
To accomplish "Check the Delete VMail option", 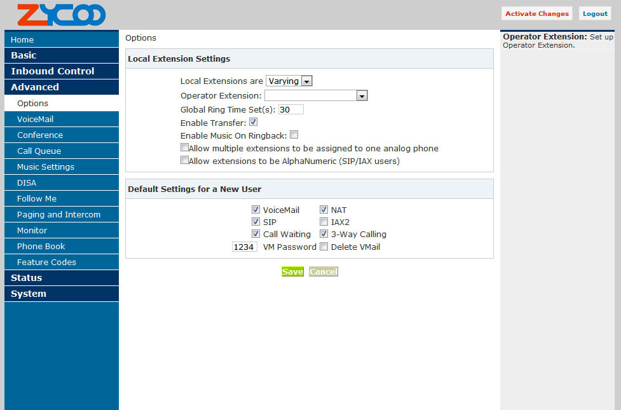I will point(324,247).
